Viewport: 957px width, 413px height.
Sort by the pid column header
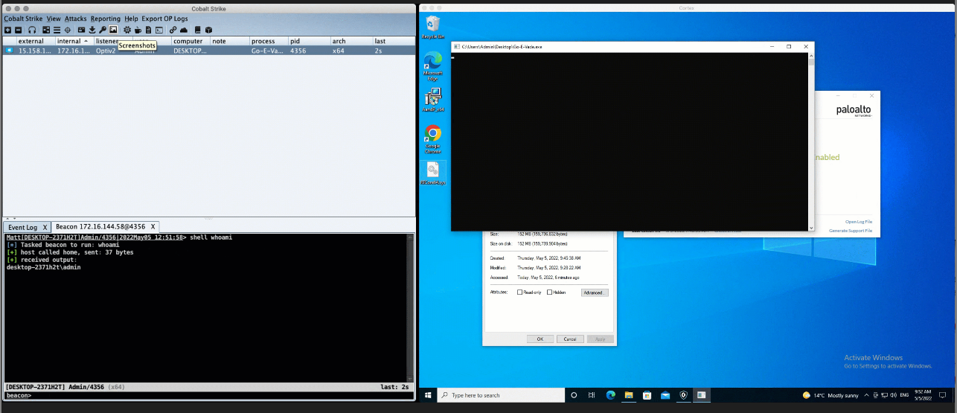coord(308,41)
